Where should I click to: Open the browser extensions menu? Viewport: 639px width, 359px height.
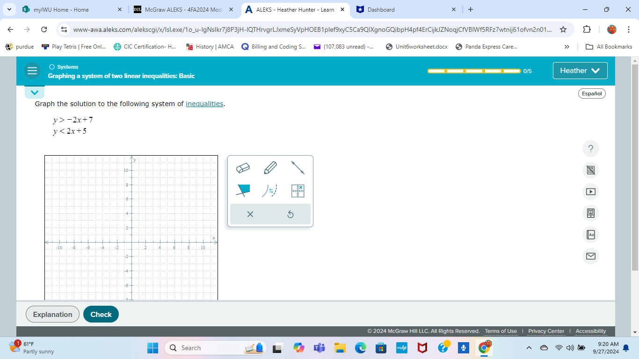pyautogui.click(x=587, y=29)
